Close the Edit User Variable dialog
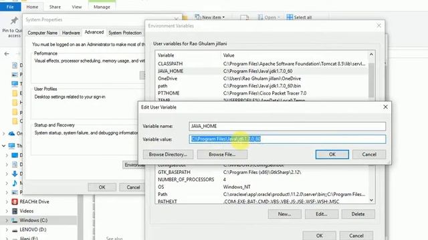This screenshot has height=240, width=428. pyautogui.click(x=385, y=107)
